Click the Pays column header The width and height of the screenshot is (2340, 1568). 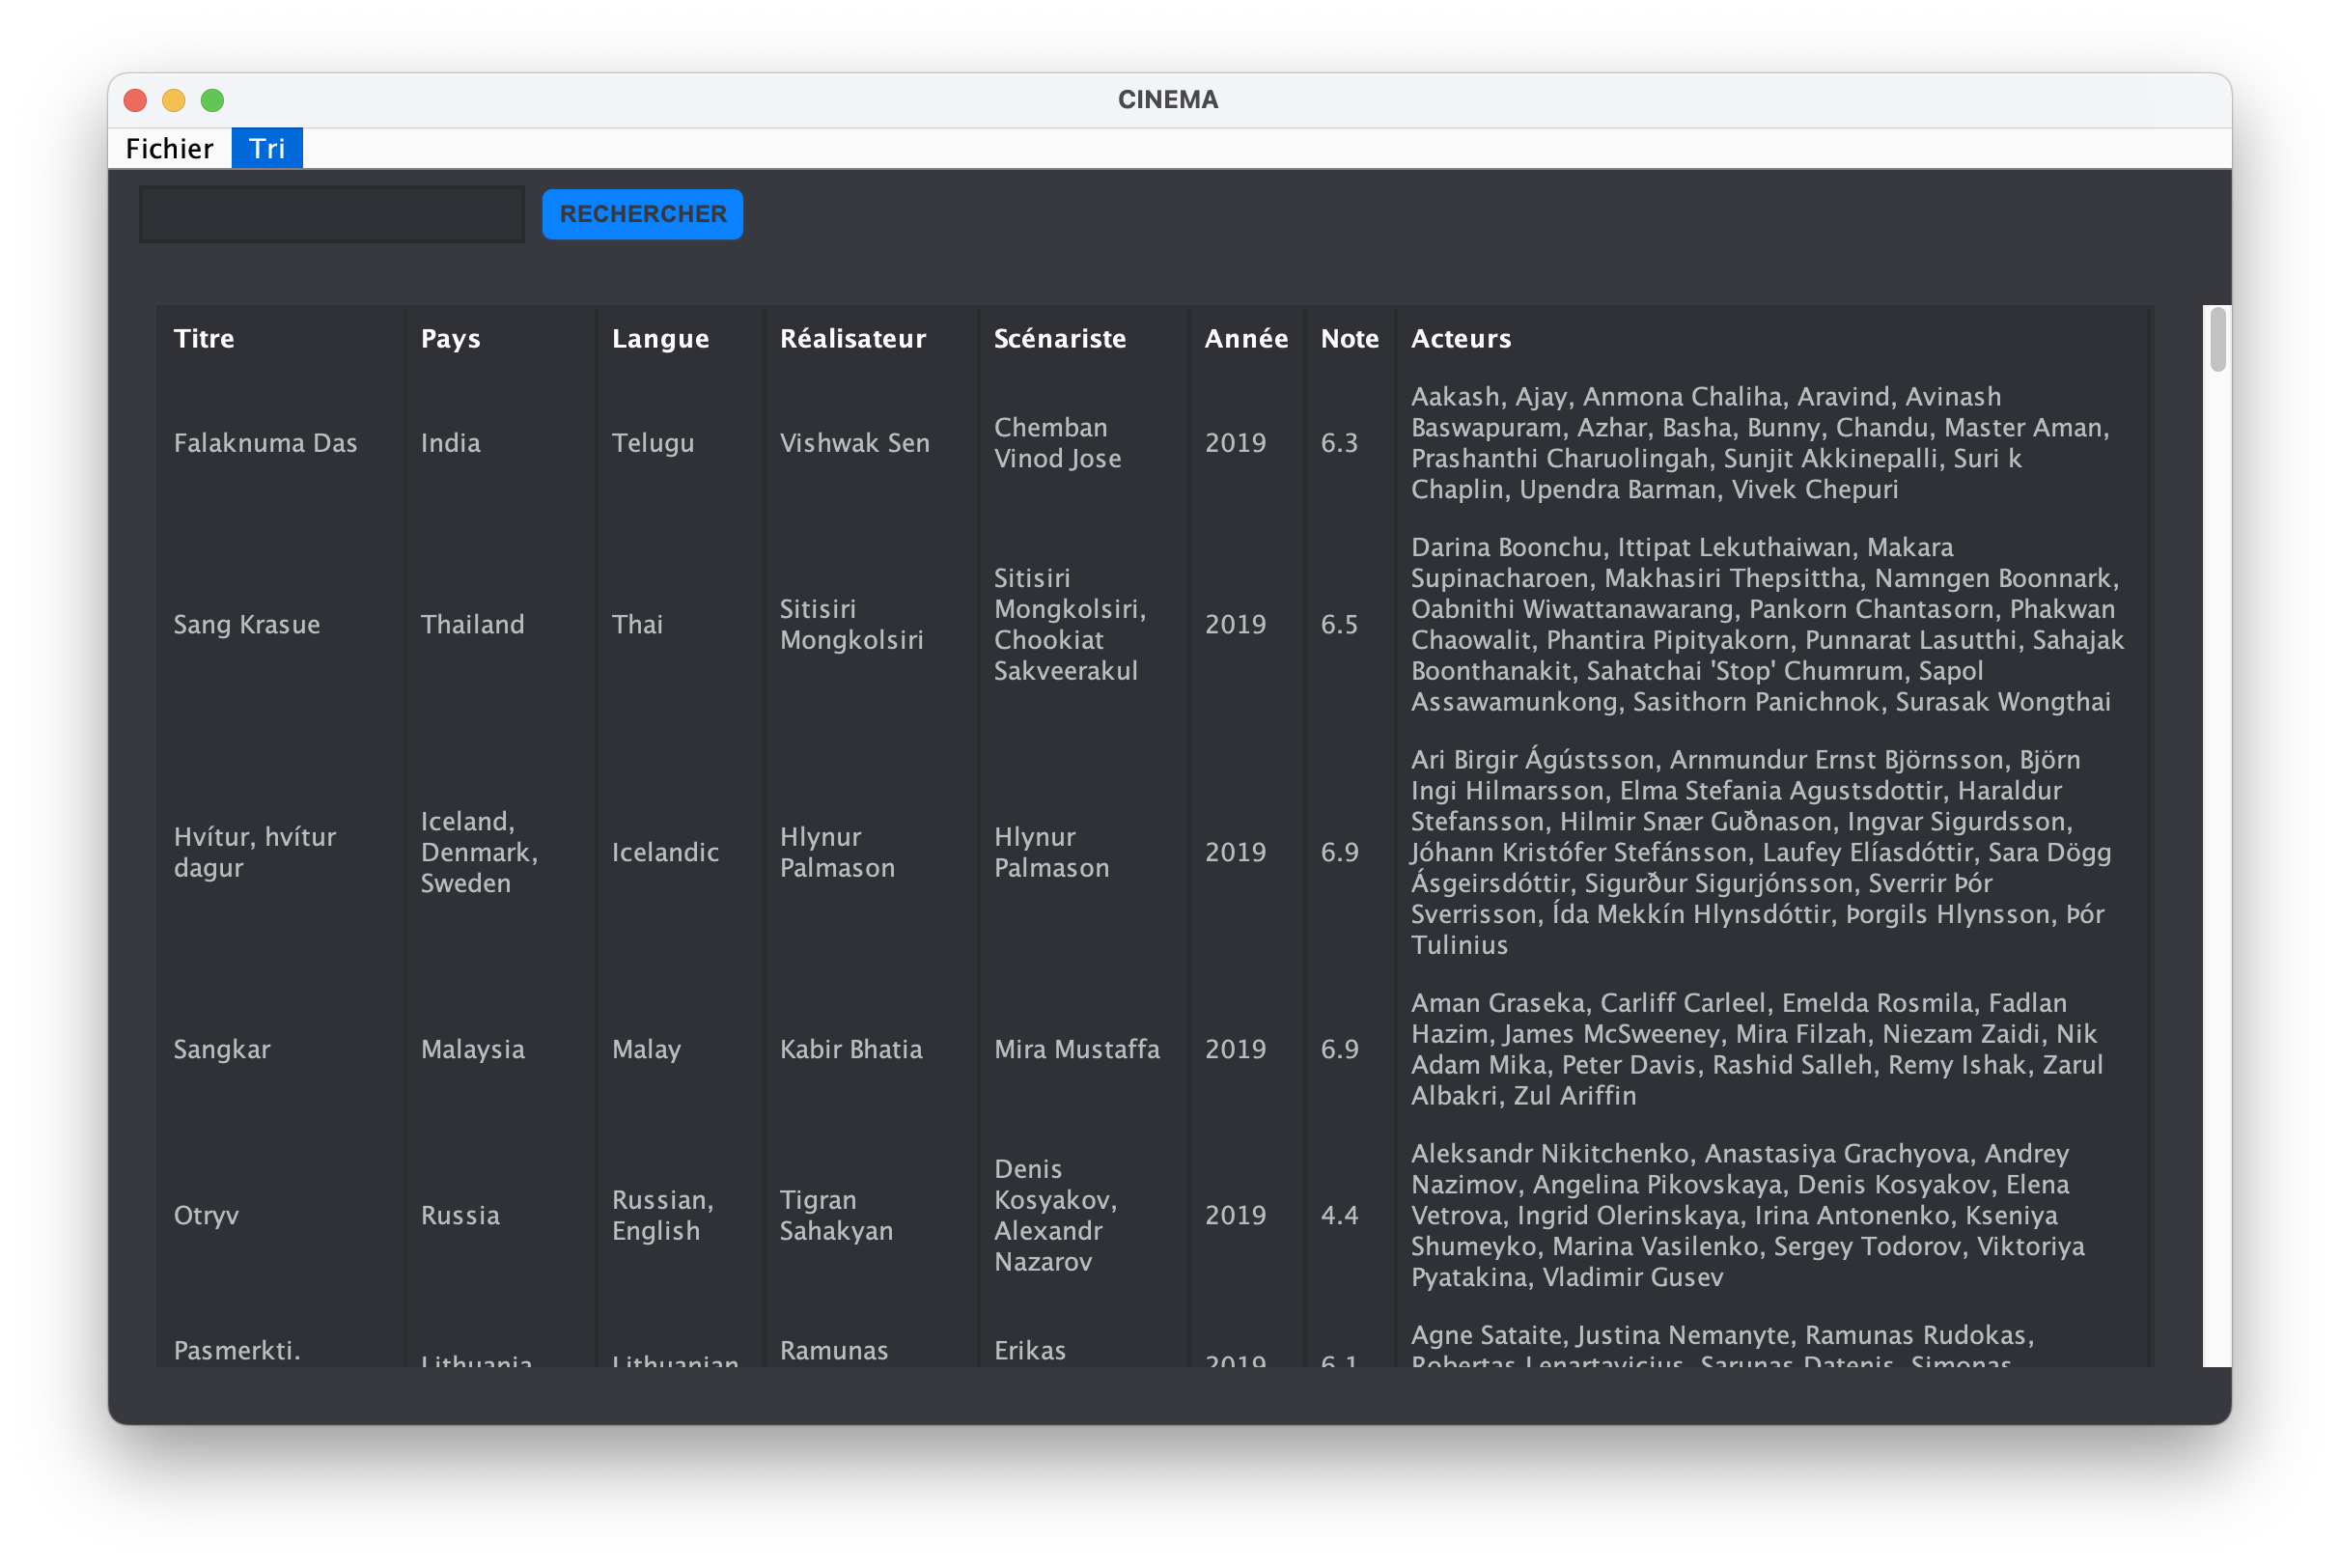click(x=451, y=339)
